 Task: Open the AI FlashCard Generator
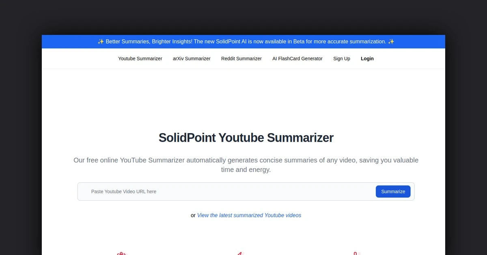297,58
